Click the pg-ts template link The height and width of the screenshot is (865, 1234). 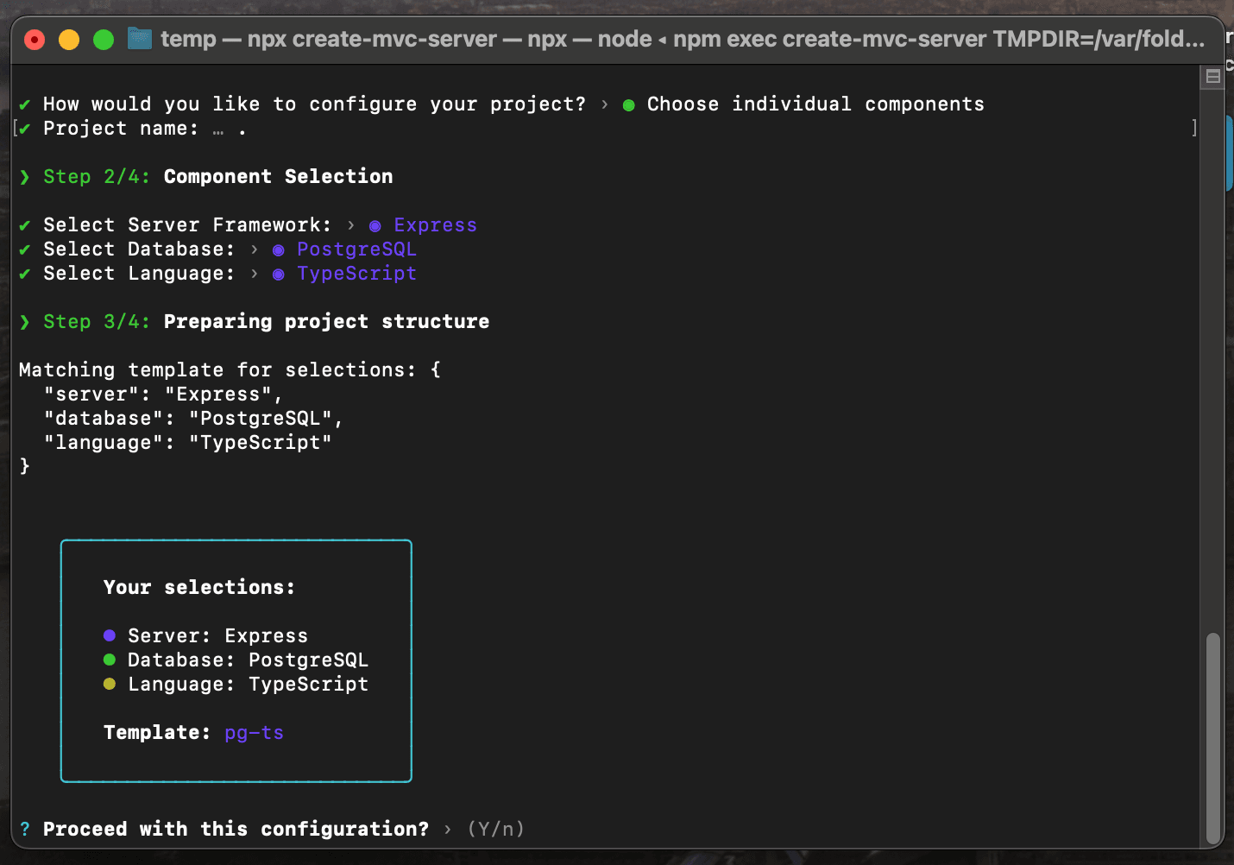(x=254, y=732)
